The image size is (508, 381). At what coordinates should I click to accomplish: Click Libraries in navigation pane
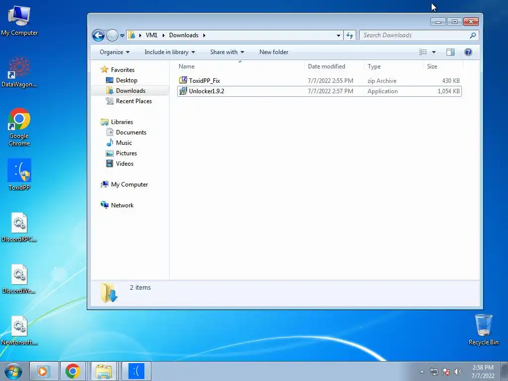pyautogui.click(x=122, y=122)
